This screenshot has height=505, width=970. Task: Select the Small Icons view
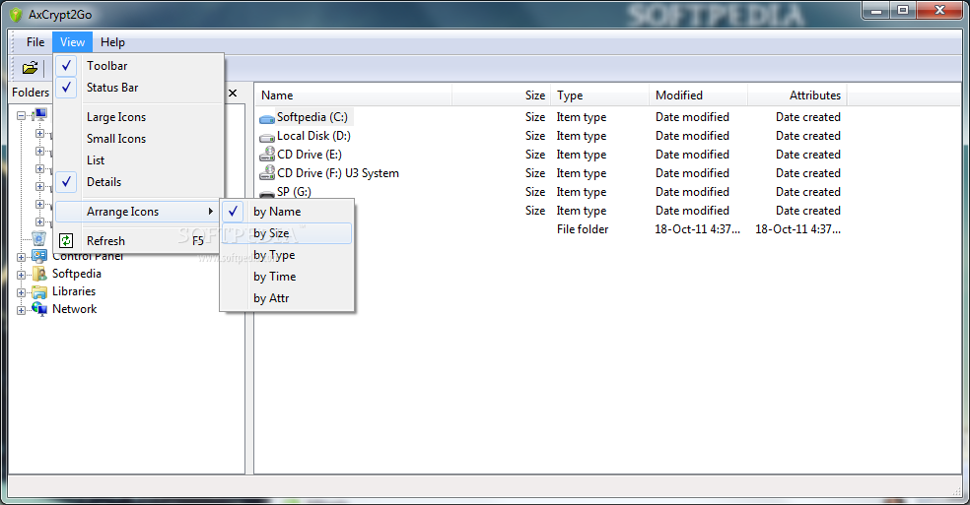[139, 139]
